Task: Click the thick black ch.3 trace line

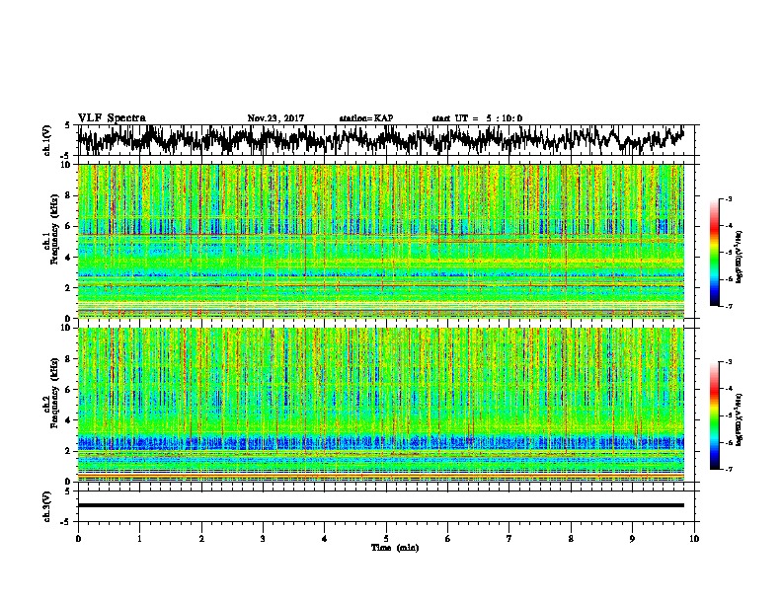Action: point(381,505)
